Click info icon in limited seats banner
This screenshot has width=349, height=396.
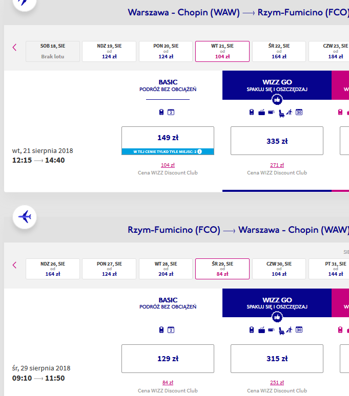199,151
